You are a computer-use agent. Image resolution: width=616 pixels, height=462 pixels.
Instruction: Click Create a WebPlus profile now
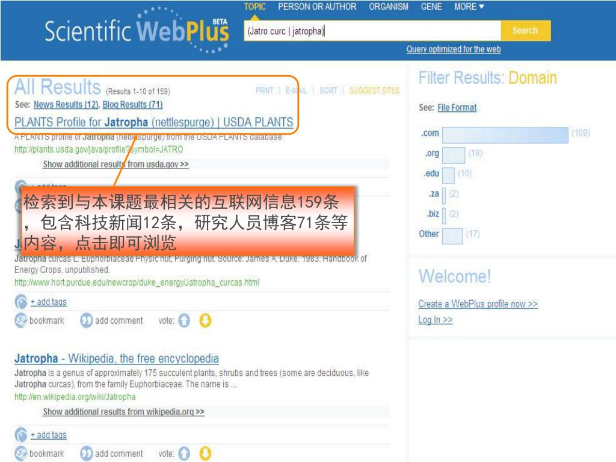click(478, 304)
